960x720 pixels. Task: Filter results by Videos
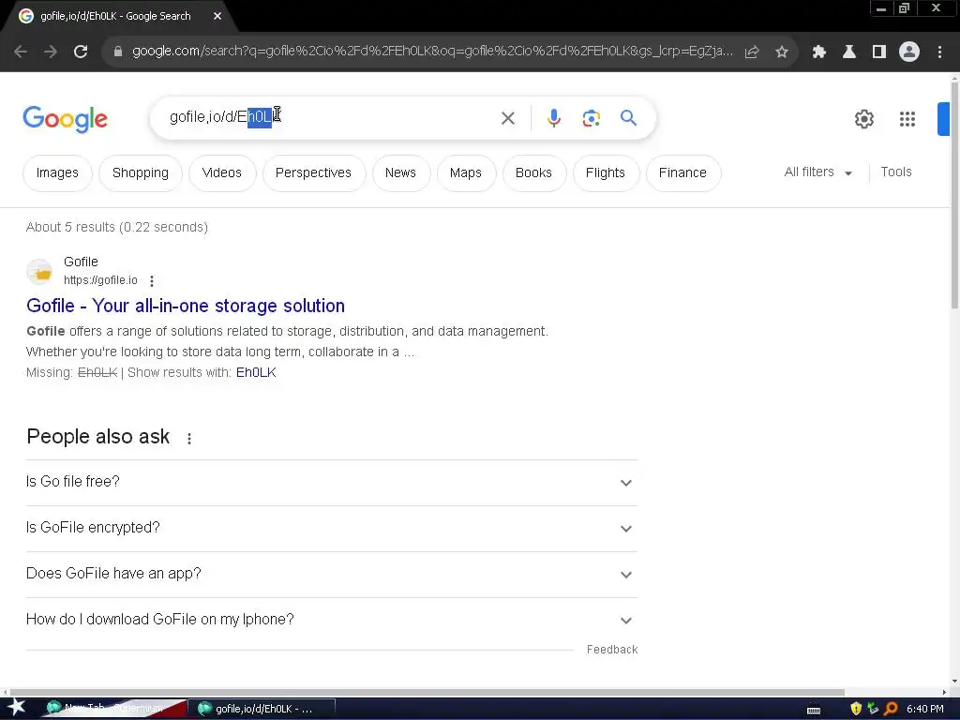click(x=221, y=173)
